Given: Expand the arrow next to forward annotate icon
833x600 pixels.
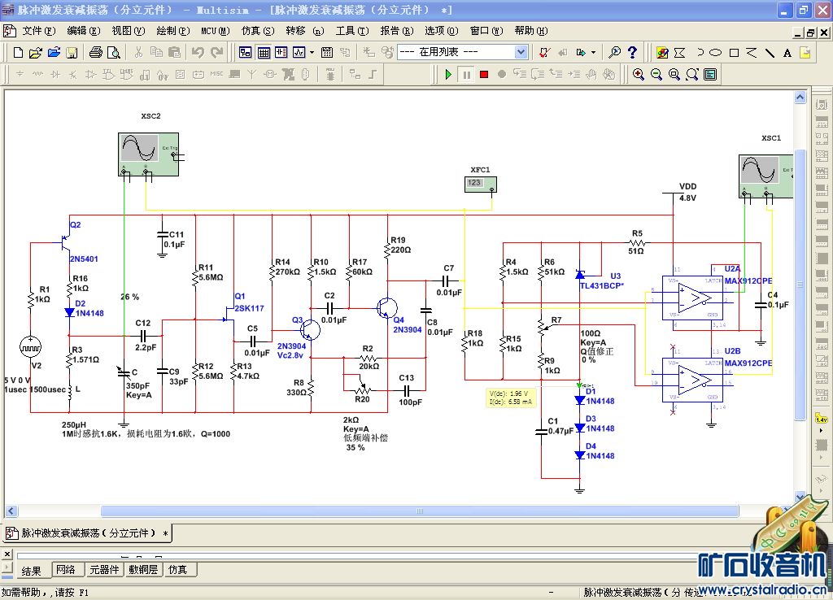Looking at the screenshot, I should [x=593, y=52].
